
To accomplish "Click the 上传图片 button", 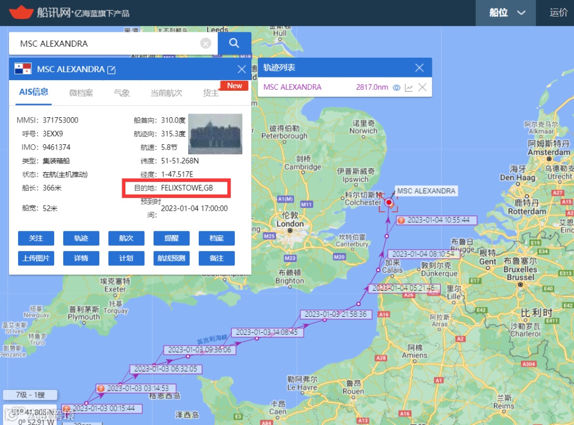I will point(36,258).
